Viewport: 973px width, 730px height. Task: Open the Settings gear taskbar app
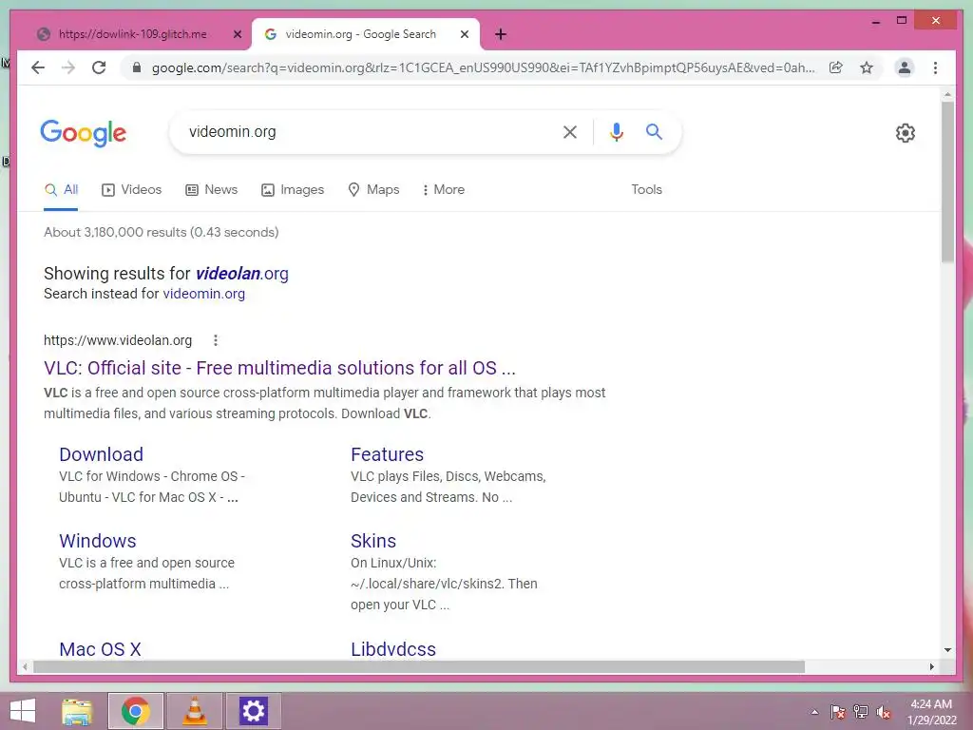(253, 711)
